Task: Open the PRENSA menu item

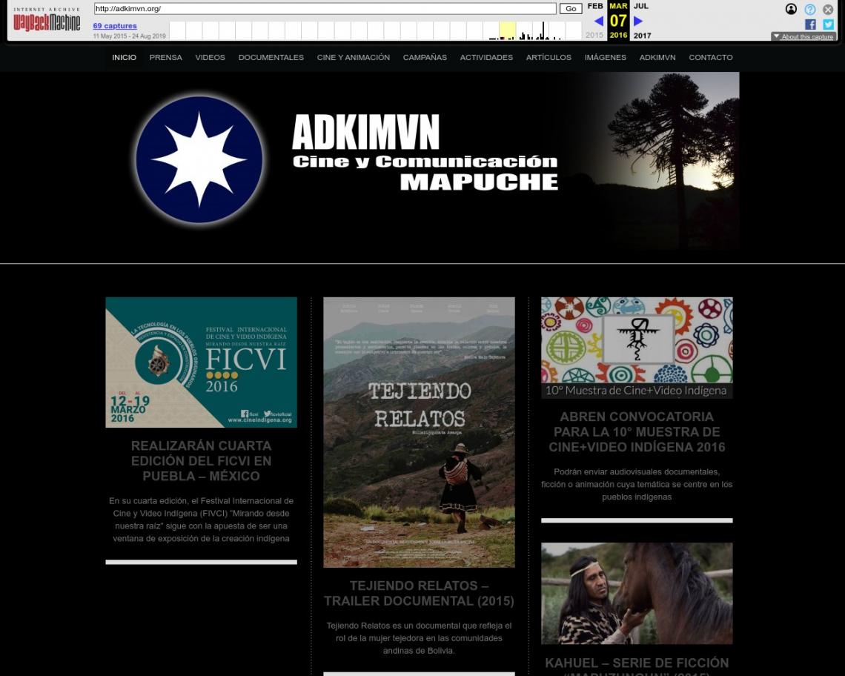Action: [x=165, y=57]
